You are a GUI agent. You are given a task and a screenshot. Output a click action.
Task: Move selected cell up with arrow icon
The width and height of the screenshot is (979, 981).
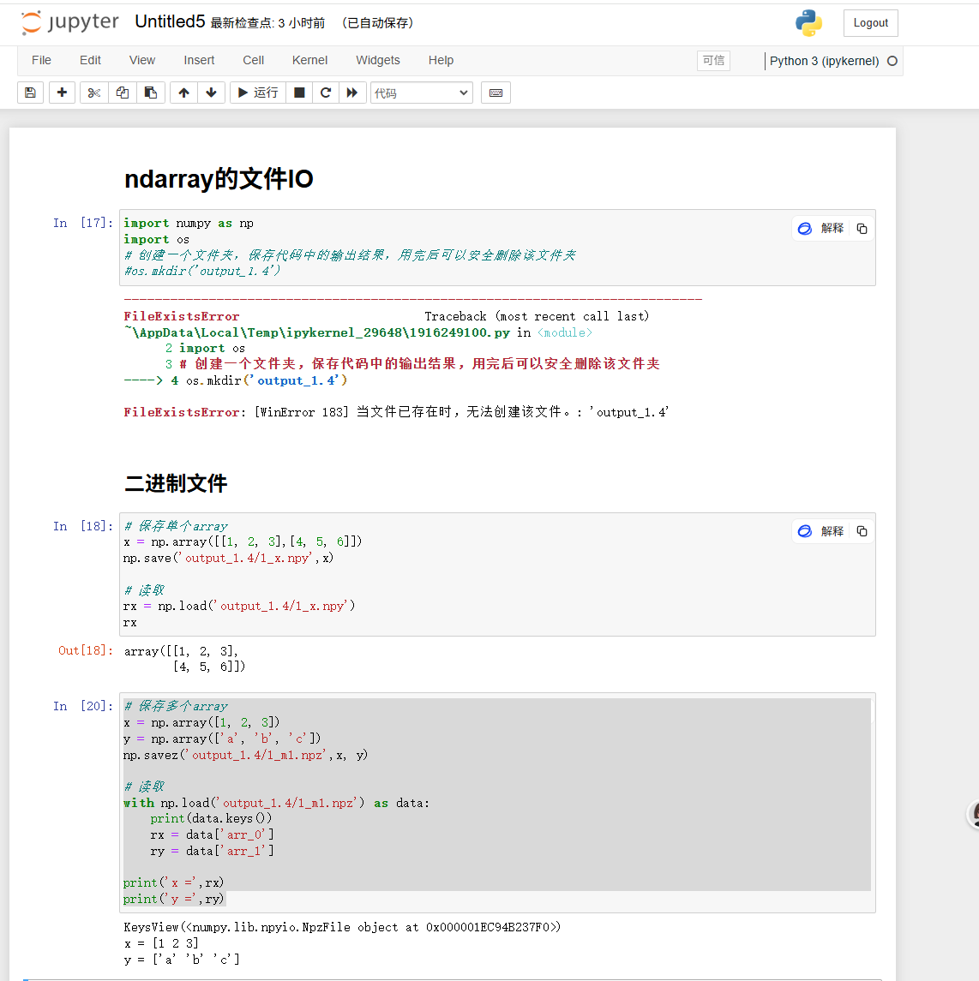click(183, 93)
